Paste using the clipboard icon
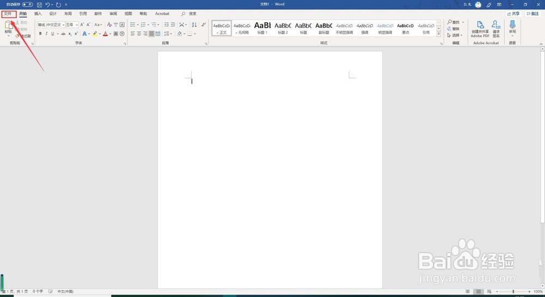 (x=8, y=25)
